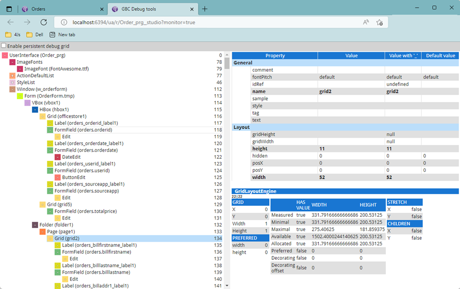The width and height of the screenshot is (460, 289).
Task: Toggle the read aloud icon in address bar
Action: [x=366, y=22]
